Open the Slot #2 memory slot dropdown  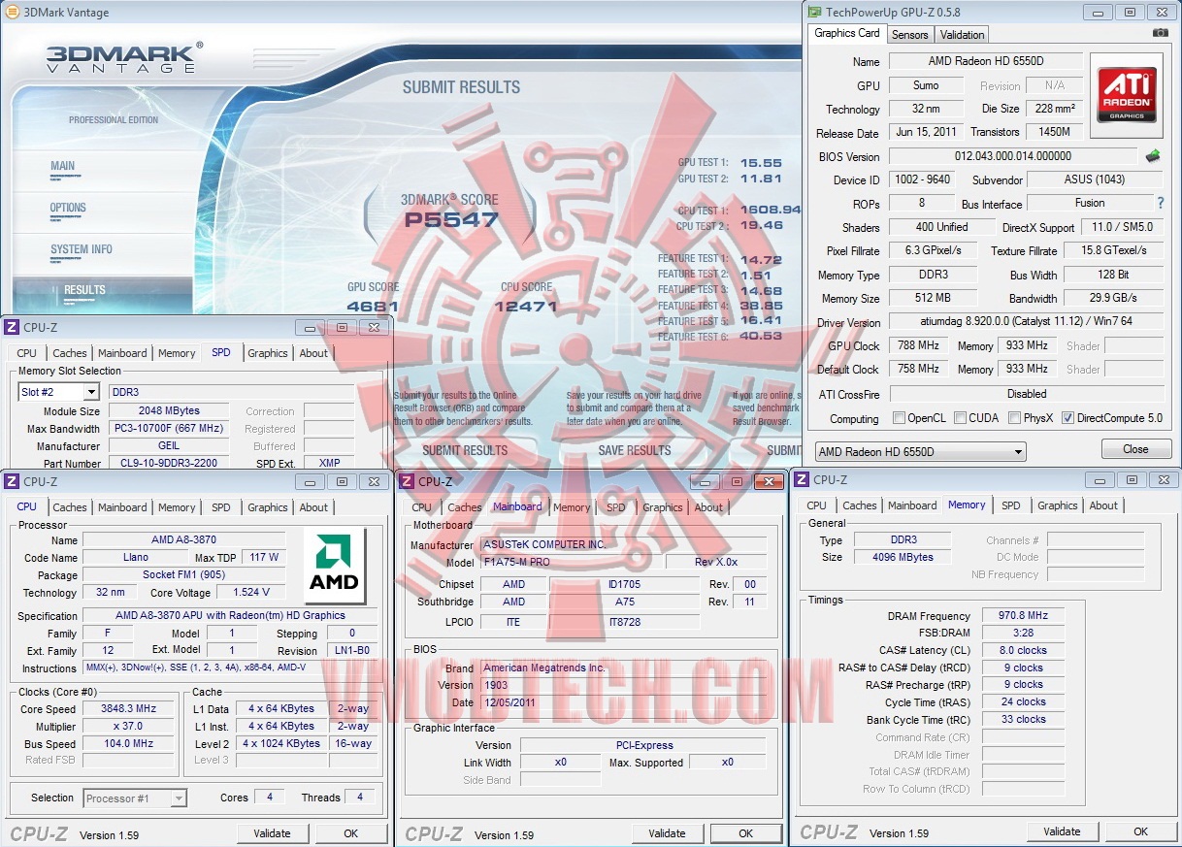click(58, 392)
